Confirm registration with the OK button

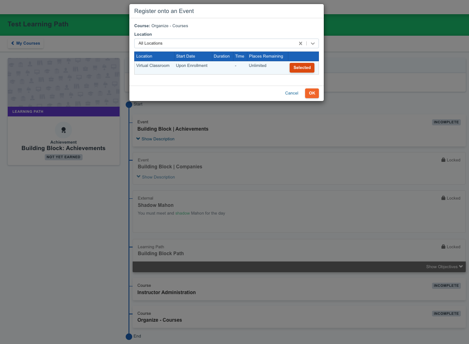pyautogui.click(x=312, y=93)
